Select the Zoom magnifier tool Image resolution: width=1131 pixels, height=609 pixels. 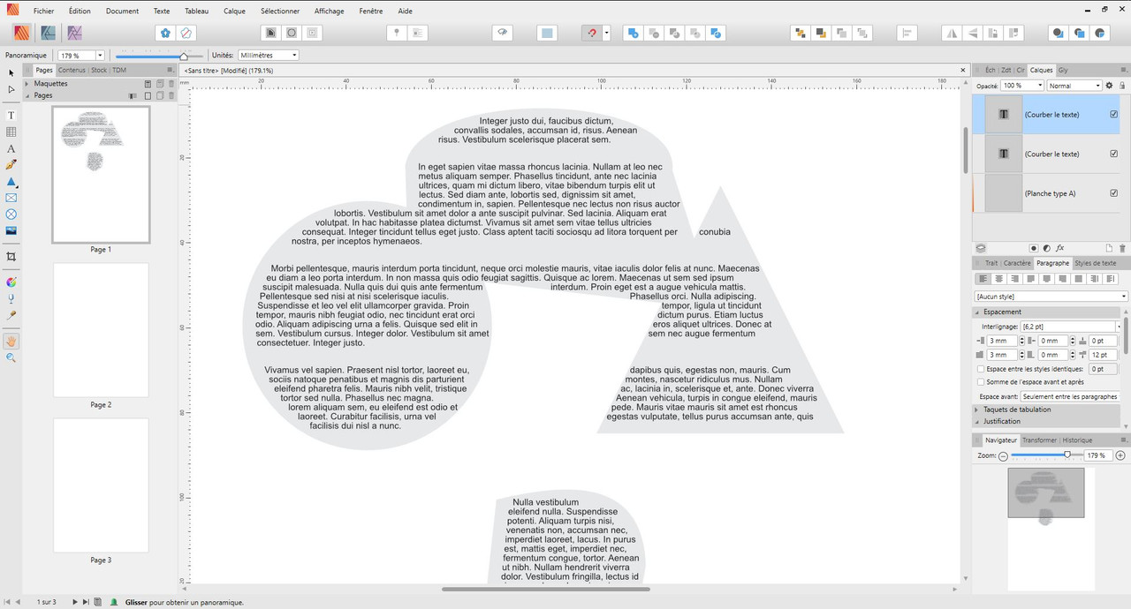pos(11,357)
